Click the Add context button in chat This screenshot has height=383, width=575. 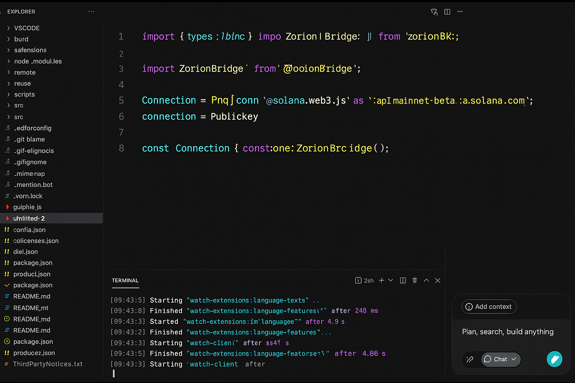pos(489,307)
